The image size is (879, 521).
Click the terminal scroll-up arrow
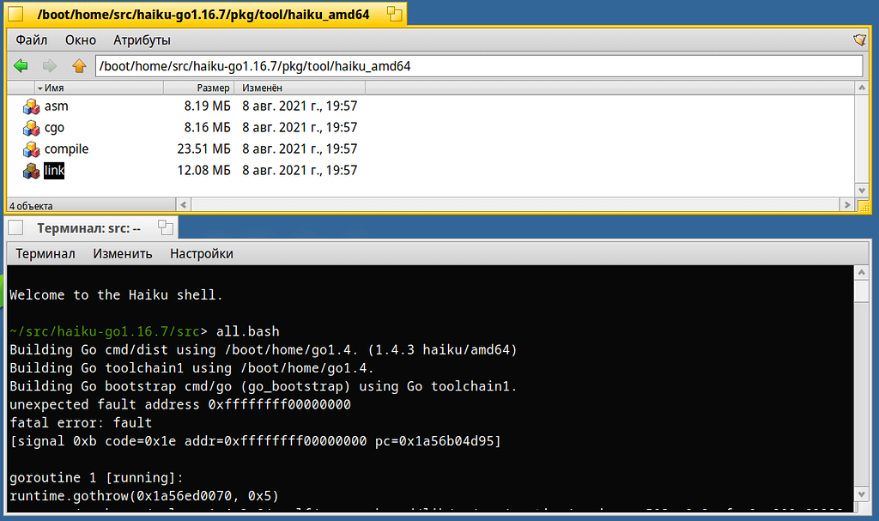coord(862,272)
